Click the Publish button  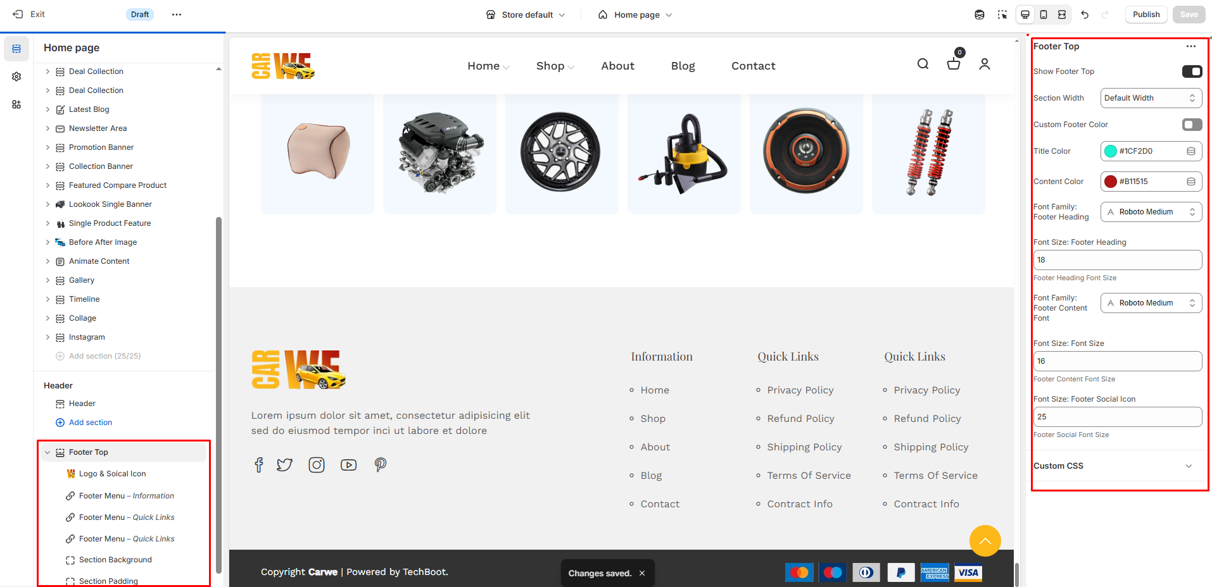click(x=1146, y=15)
